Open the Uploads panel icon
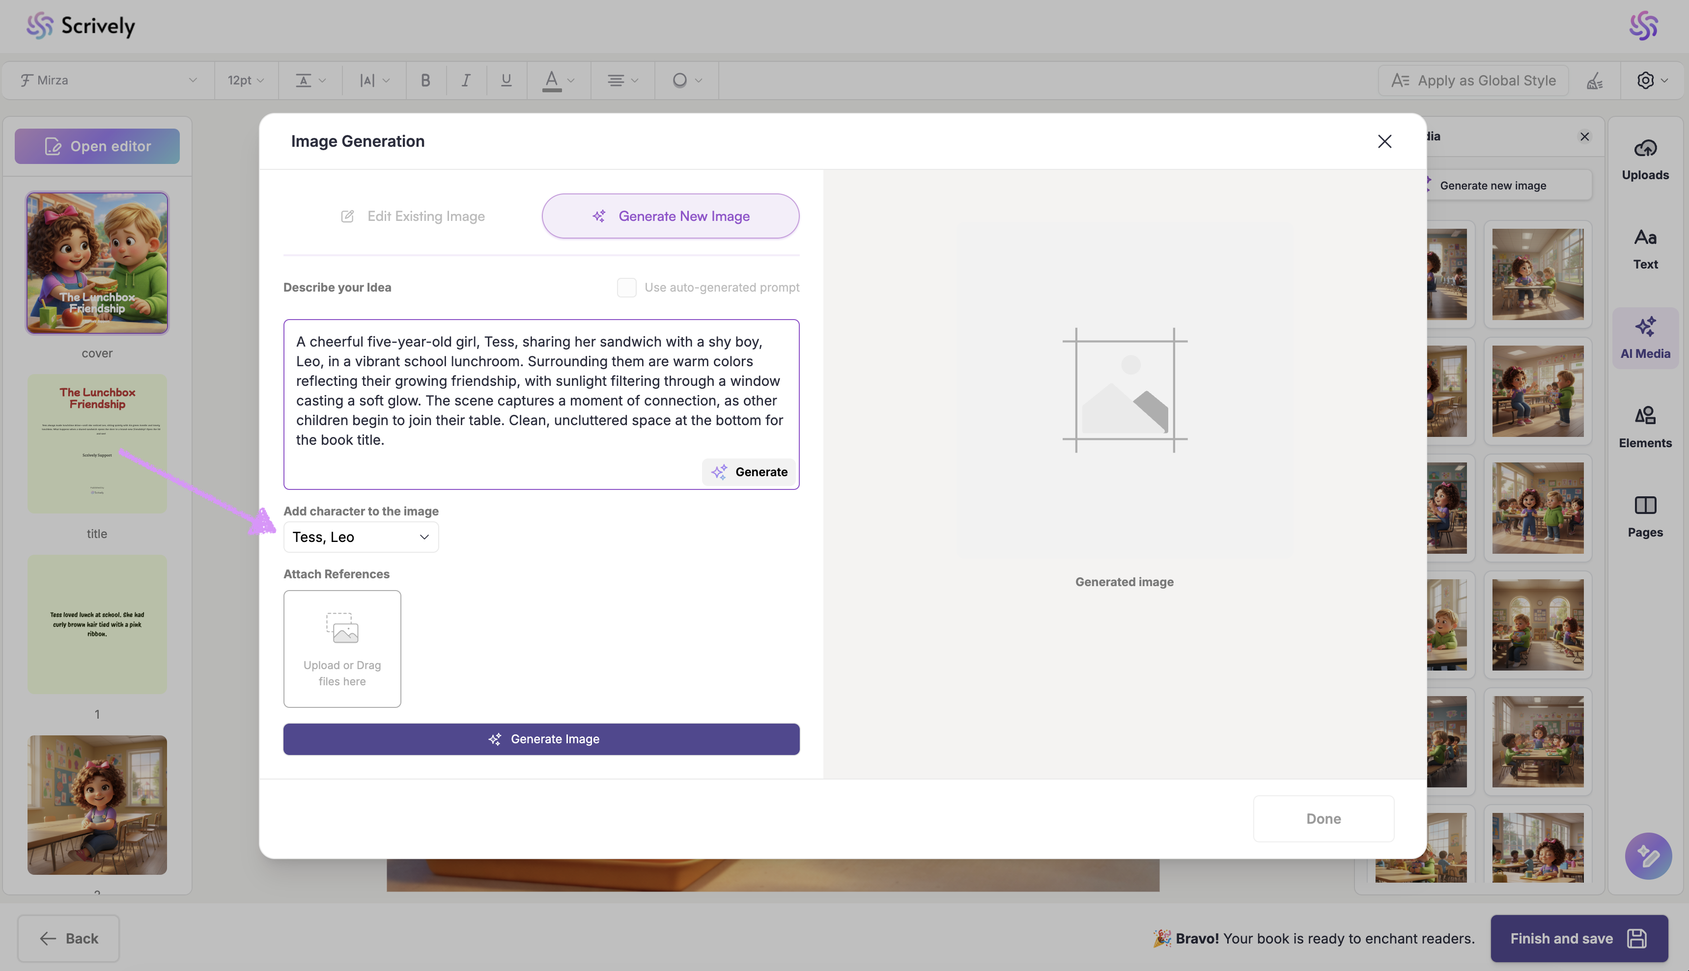1689x971 pixels. click(x=1644, y=159)
